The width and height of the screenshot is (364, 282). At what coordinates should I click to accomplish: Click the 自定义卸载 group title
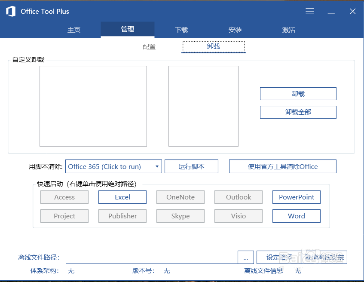click(x=28, y=60)
